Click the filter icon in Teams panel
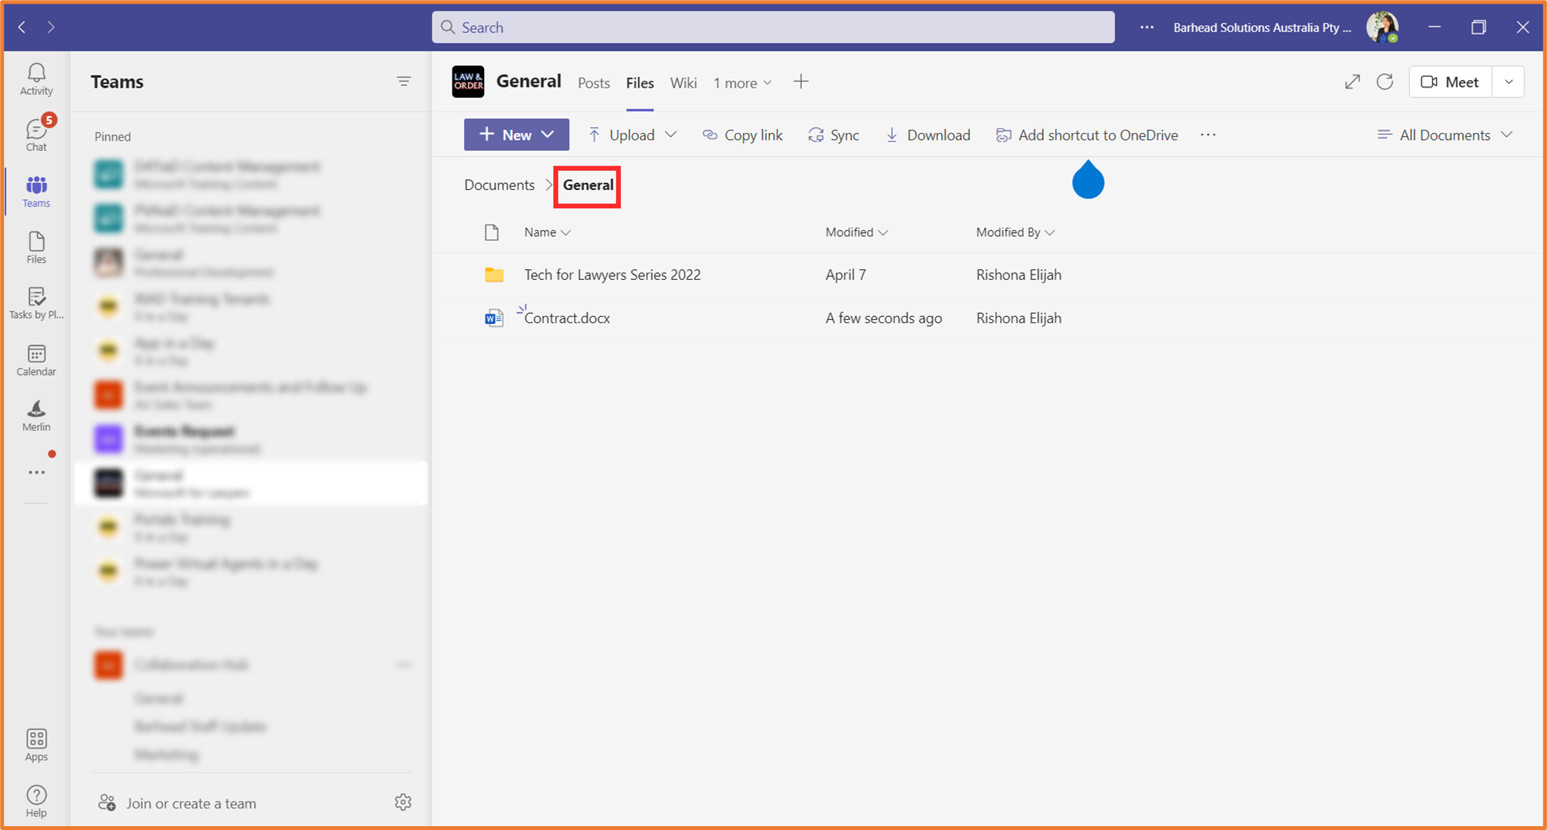1547x830 pixels. pyautogui.click(x=405, y=81)
